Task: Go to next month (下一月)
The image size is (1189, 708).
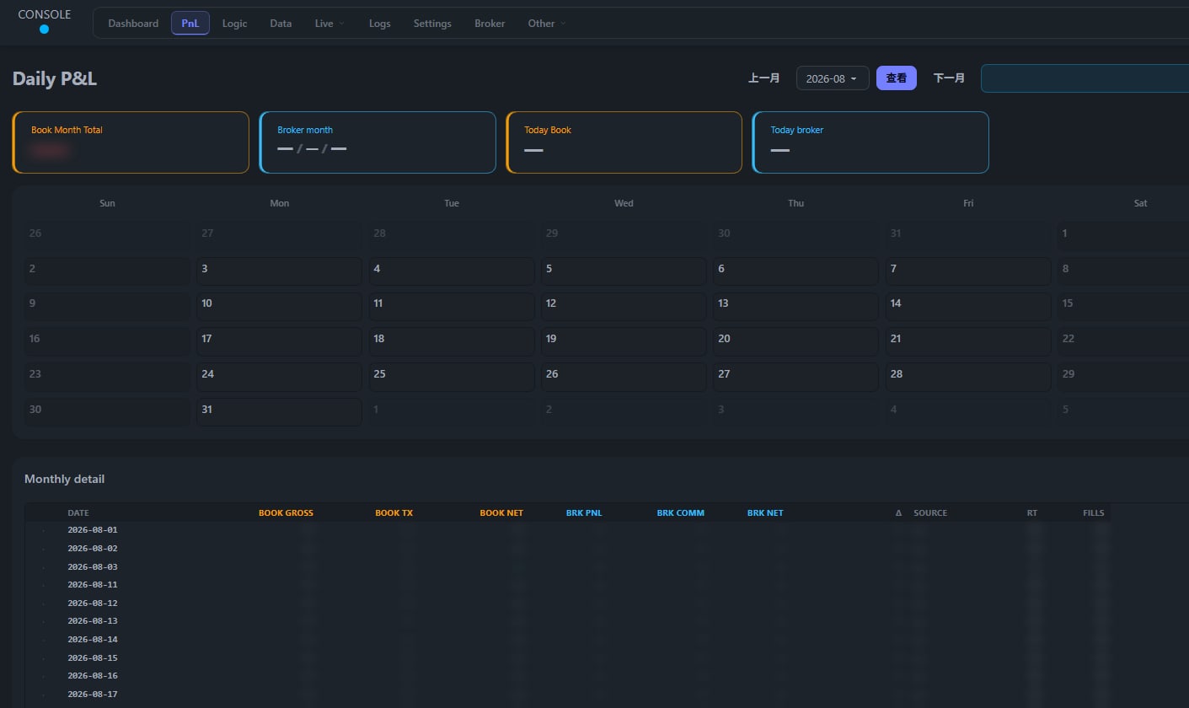Action: click(x=949, y=78)
